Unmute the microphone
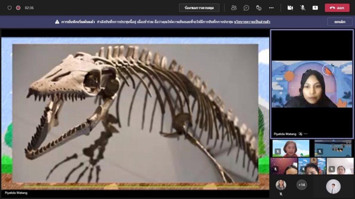This screenshot has width=355, height=199. coord(303,8)
